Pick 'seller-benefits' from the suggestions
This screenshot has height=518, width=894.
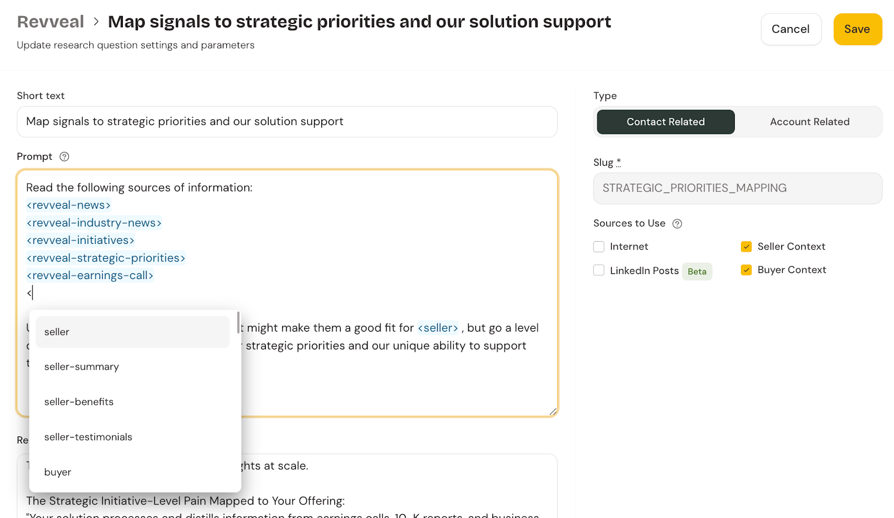pos(132,402)
